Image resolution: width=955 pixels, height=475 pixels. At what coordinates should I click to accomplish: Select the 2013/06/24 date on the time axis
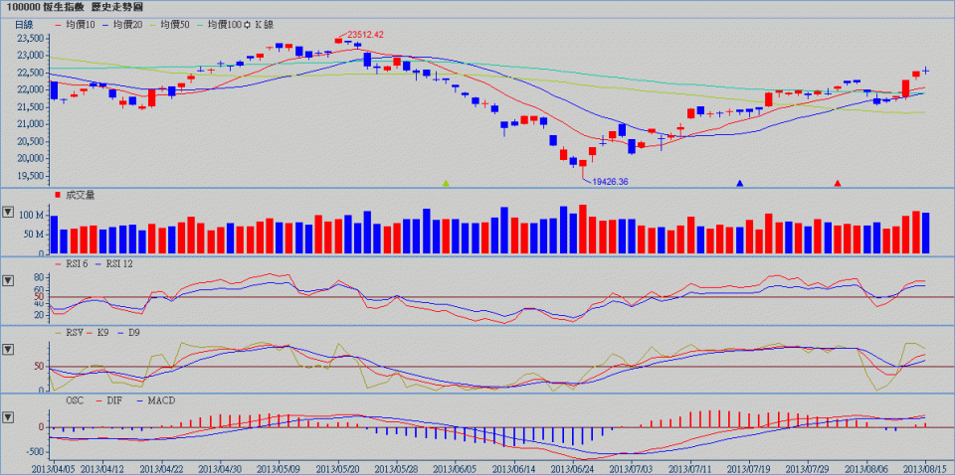(x=578, y=466)
